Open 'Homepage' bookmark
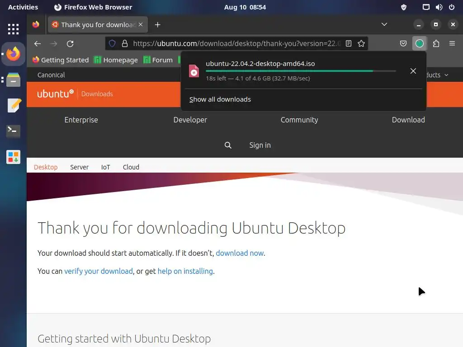This screenshot has width=463, height=347. [116, 60]
